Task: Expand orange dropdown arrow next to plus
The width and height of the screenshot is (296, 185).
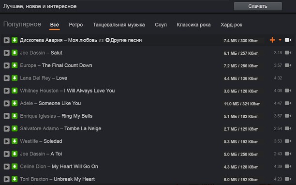Action: 280,40
